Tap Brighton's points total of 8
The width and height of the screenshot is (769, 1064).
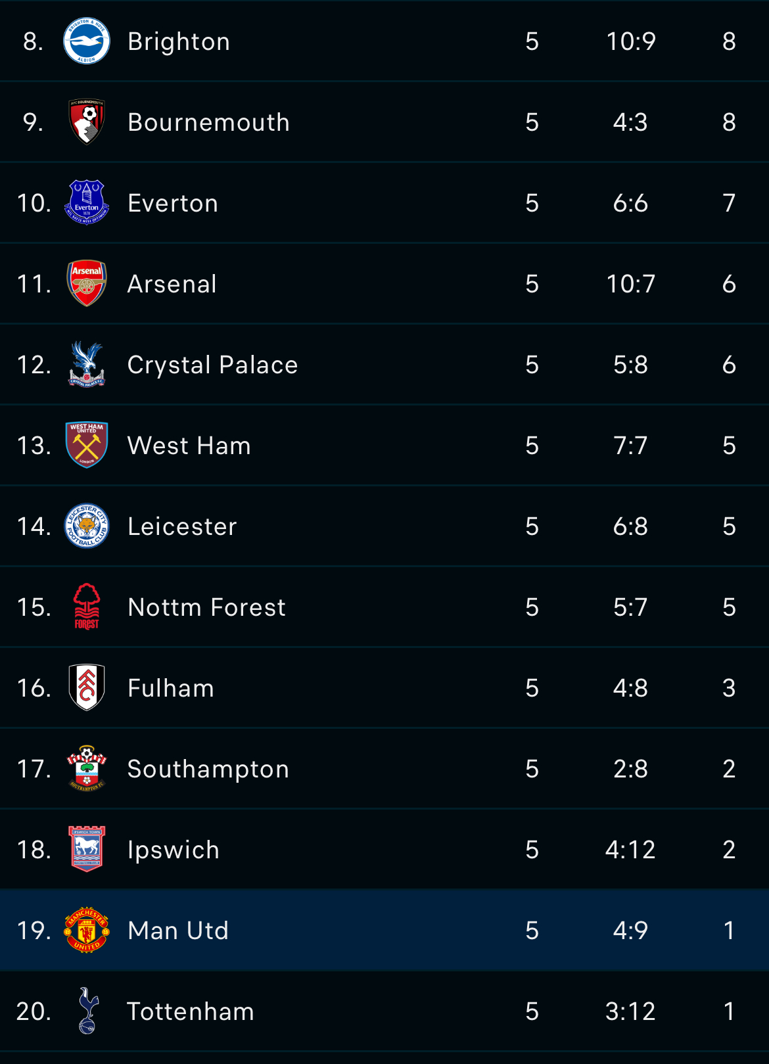pyautogui.click(x=729, y=41)
